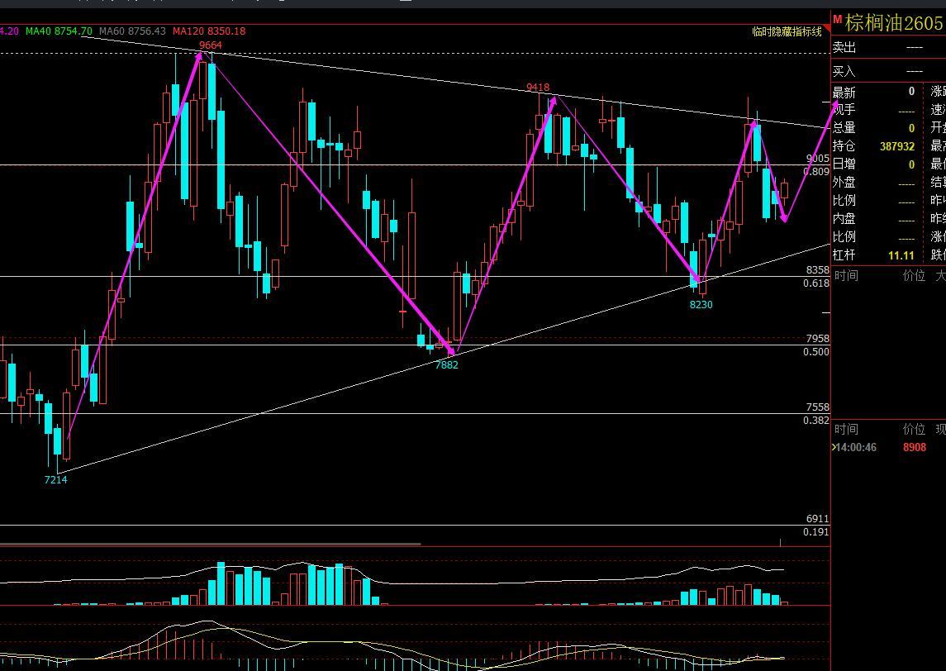This screenshot has width=946, height=671.
Task: Click the 9005 Fibonacci level label
Action: [817, 159]
